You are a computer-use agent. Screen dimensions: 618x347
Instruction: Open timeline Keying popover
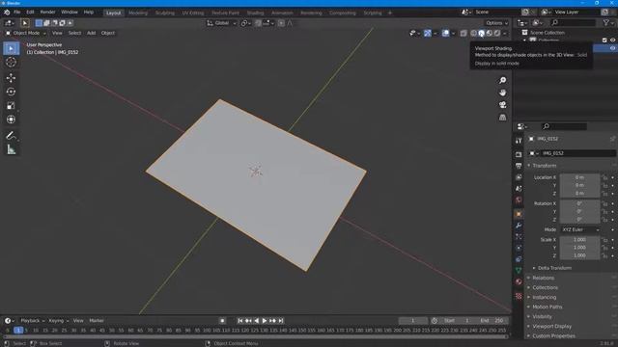58,321
